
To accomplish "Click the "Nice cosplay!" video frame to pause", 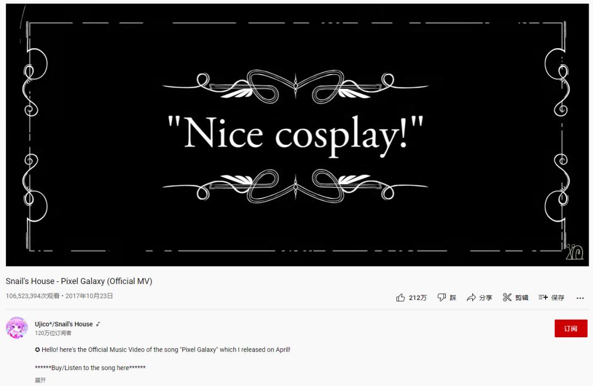I will (297, 135).
